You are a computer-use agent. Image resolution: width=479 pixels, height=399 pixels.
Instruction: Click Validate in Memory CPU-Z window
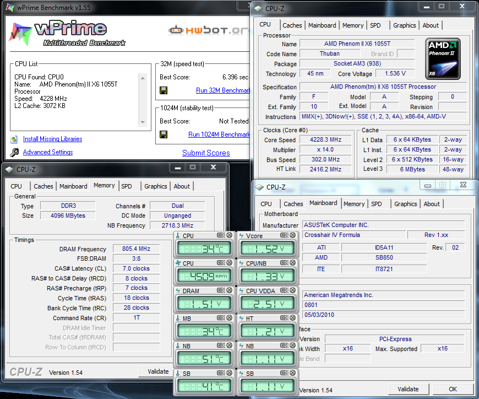[158, 371]
